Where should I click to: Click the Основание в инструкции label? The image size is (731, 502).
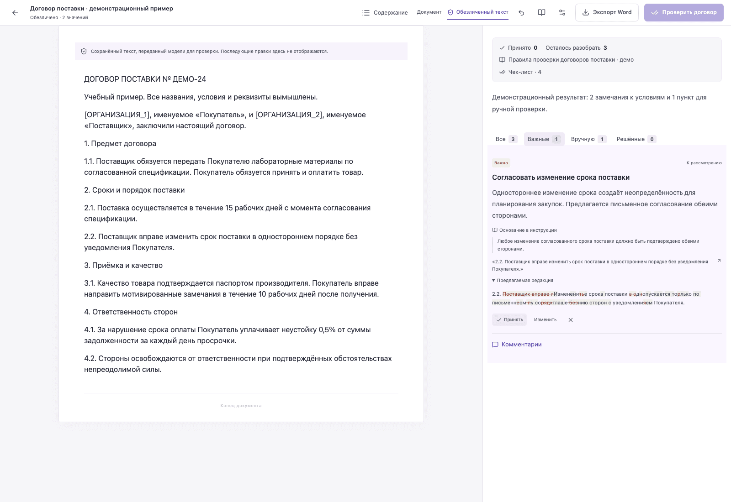(x=524, y=230)
